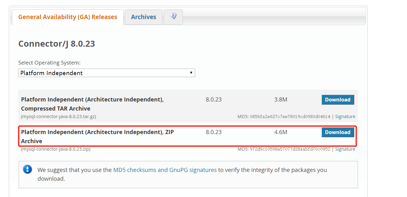Viewport: 407px width, 197px height.
Task: Click the blue exclamation notice icon
Action: click(28, 169)
